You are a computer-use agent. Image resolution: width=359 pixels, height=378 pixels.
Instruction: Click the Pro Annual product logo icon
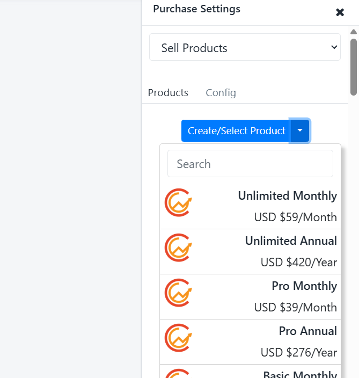[178, 338]
